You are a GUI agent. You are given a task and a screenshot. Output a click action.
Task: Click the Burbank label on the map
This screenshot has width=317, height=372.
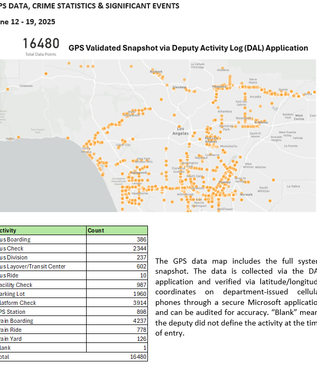coord(156,71)
